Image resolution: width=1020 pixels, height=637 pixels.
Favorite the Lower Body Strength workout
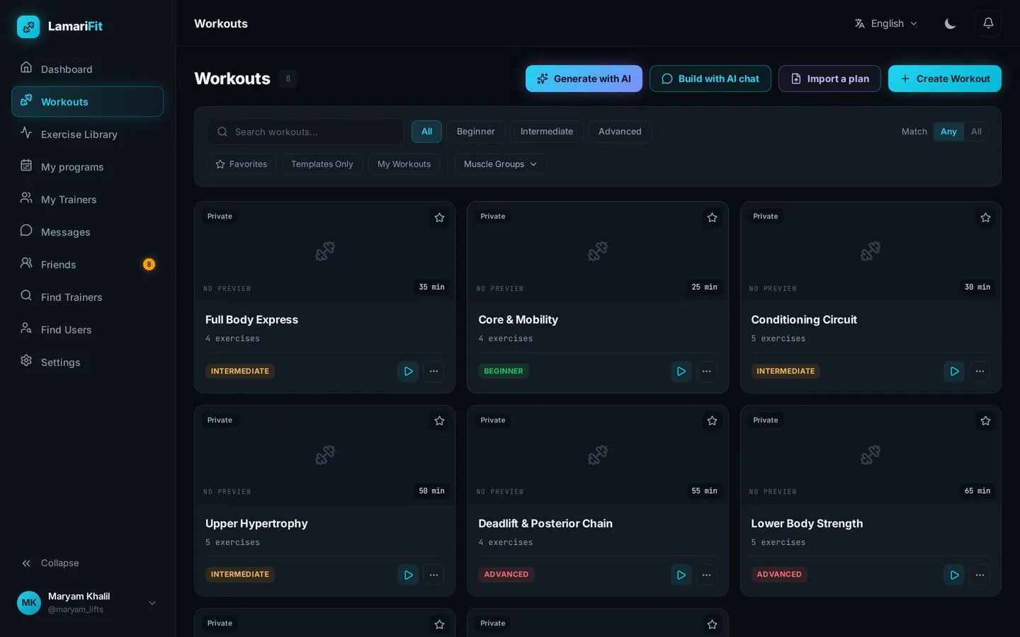(985, 421)
